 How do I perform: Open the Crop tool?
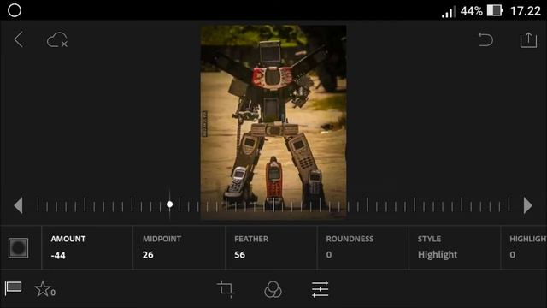point(226,289)
